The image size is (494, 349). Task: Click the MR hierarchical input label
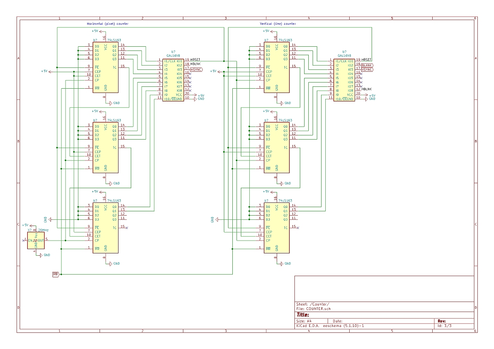click(x=56, y=274)
